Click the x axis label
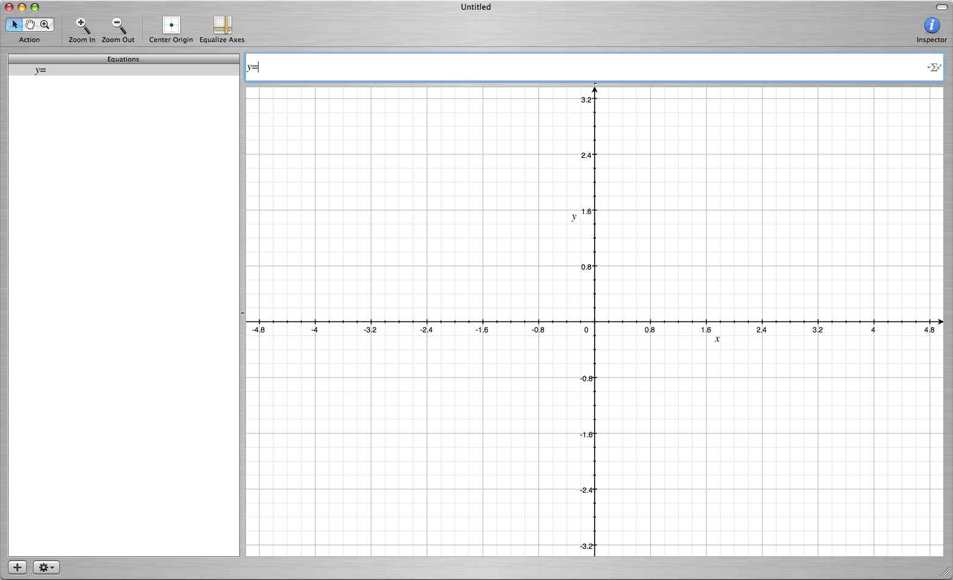This screenshot has height=580, width=953. pos(717,339)
